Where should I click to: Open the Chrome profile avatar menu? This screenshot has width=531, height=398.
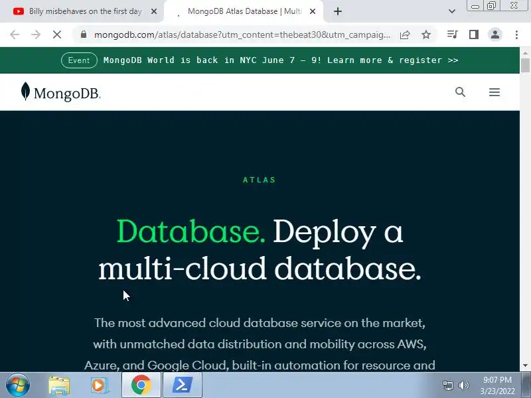click(494, 34)
